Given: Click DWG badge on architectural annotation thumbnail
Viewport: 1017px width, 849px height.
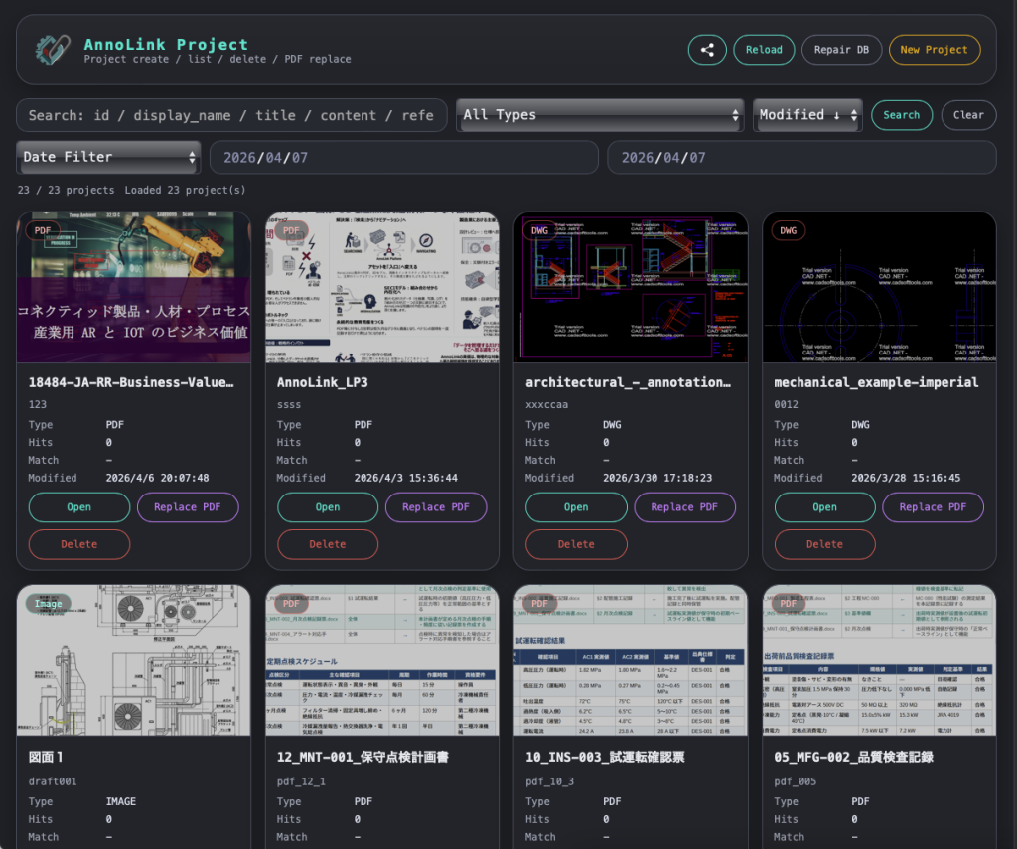Looking at the screenshot, I should tap(539, 231).
